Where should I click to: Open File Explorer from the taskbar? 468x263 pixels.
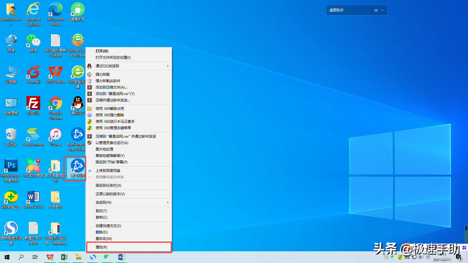pos(78,257)
